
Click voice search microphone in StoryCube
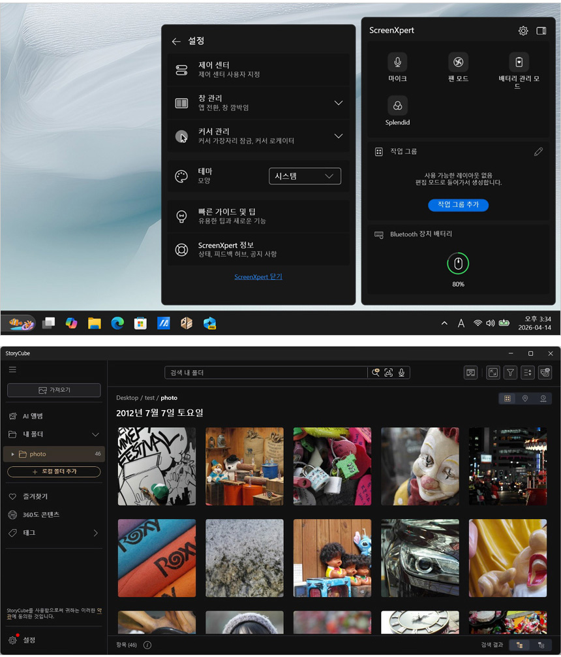point(402,372)
